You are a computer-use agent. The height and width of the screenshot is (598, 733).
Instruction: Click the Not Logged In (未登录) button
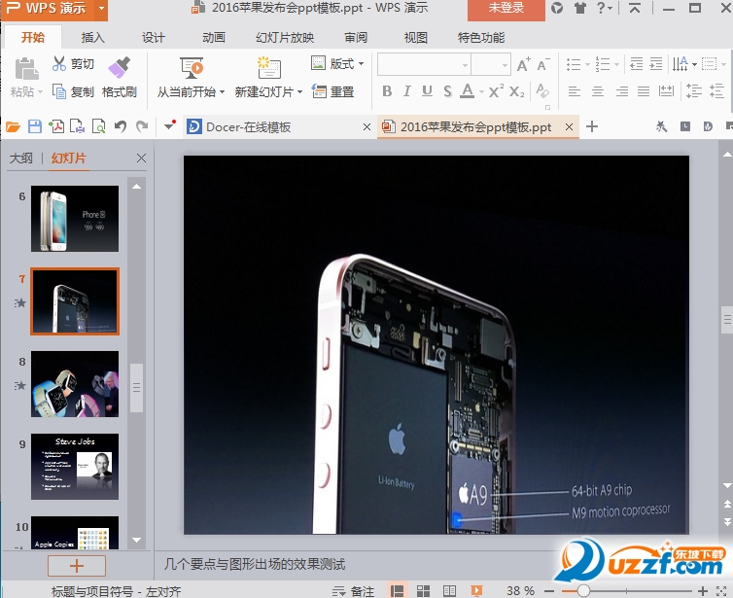(x=506, y=9)
